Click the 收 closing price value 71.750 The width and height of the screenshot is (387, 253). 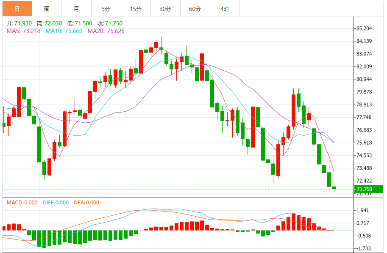tap(114, 23)
